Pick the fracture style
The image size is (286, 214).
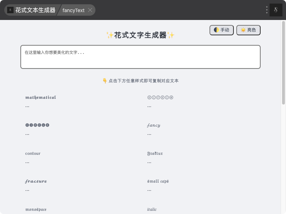[36, 185]
